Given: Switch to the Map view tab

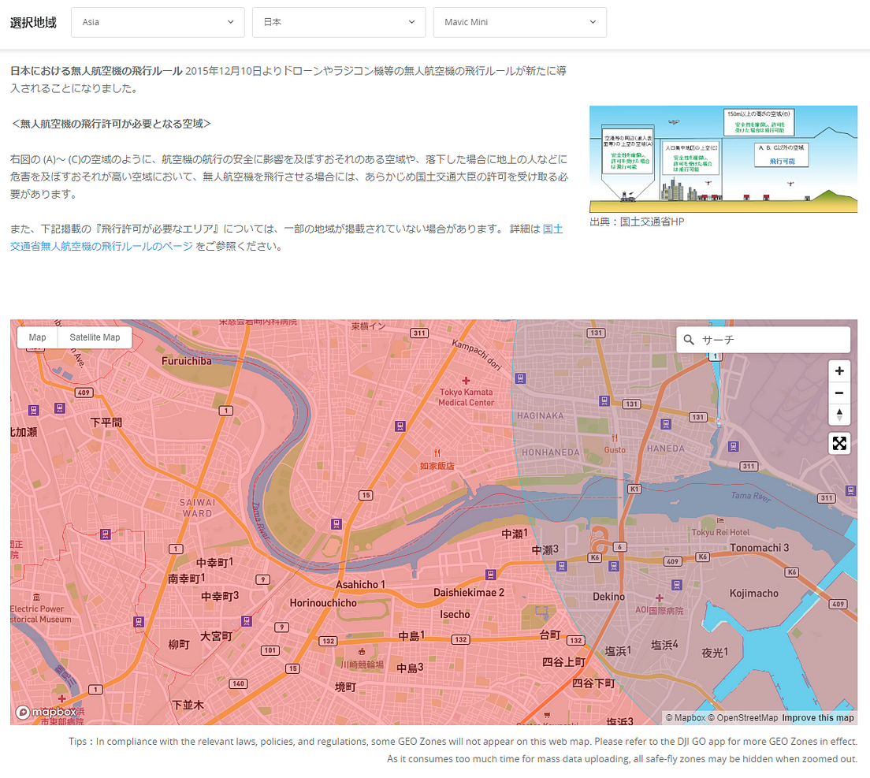Looking at the screenshot, I should tap(37, 337).
